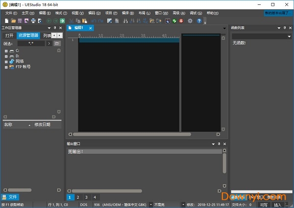This screenshot has height=208, width=294.
Task: Open the editor tab list dropdown
Action: (224, 28)
